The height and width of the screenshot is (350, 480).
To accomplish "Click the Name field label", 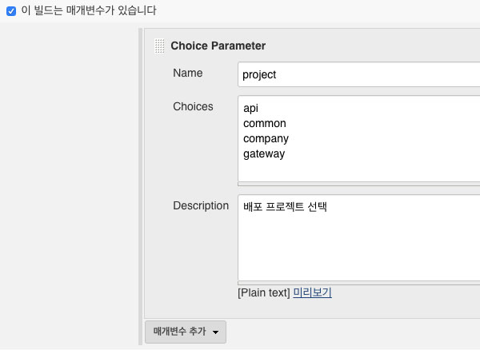I will (187, 73).
